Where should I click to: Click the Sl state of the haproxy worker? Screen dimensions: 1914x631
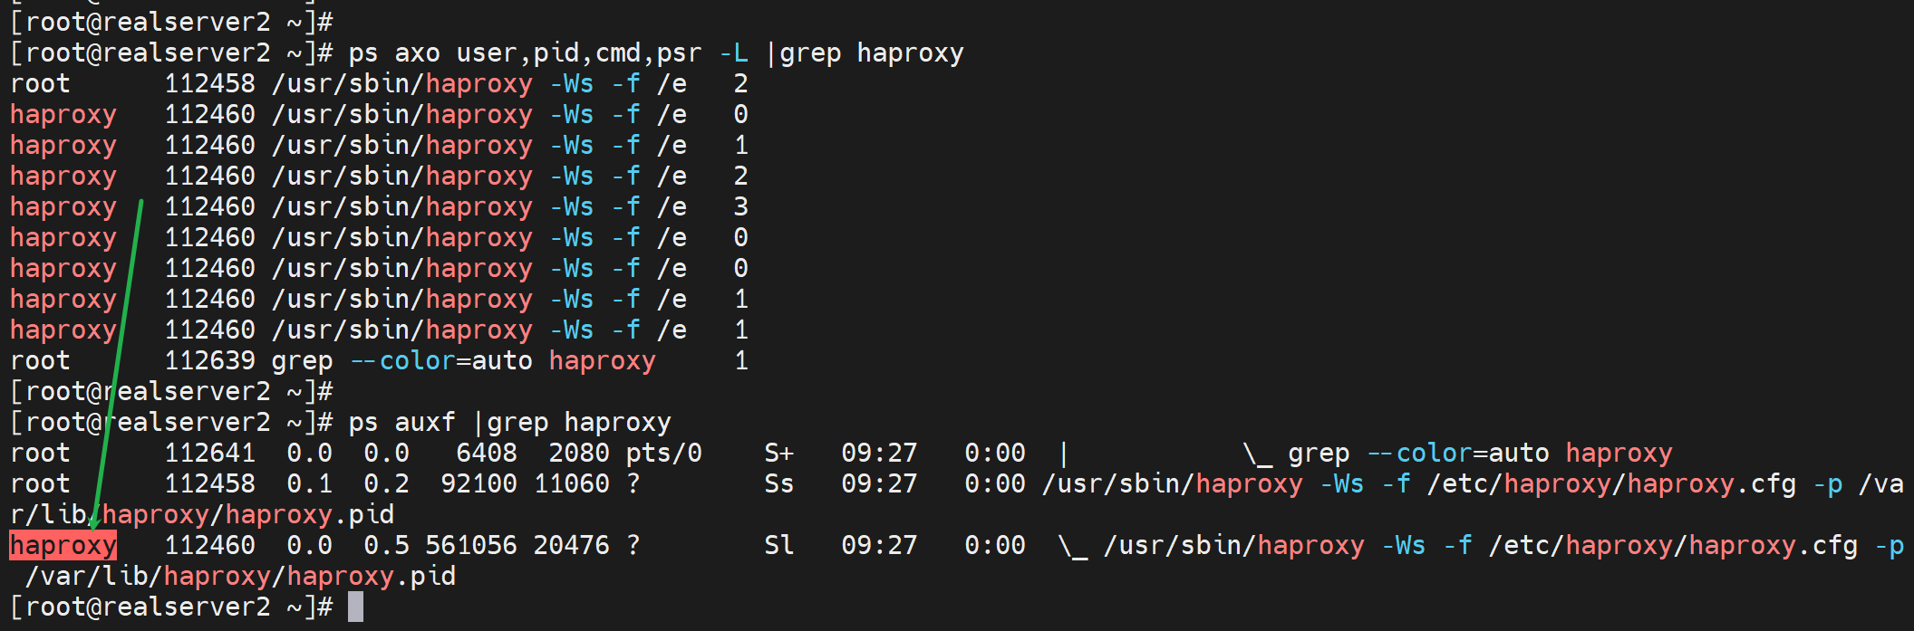tap(778, 546)
